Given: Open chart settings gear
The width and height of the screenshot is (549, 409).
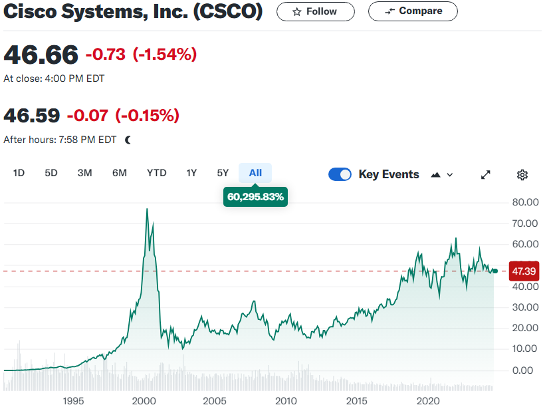Looking at the screenshot, I should pos(522,174).
